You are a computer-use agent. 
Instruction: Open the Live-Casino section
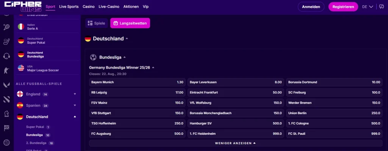(x=109, y=7)
